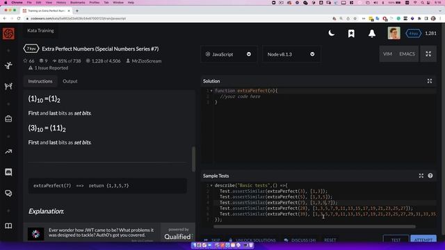Open Chrome History menu
This screenshot has height=250, width=445.
[60, 3]
